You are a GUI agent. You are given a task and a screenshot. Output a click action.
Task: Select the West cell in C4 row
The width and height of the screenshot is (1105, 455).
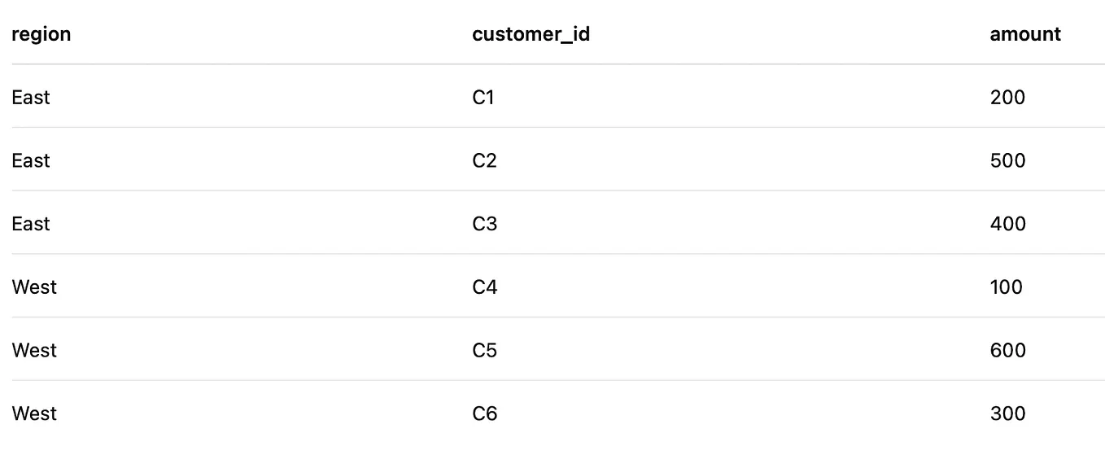pos(34,287)
